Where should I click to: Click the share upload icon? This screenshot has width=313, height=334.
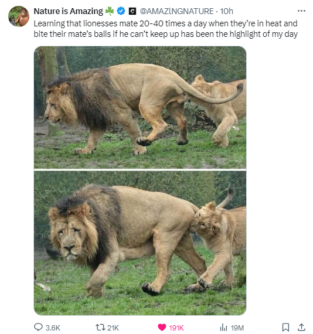pos(301,327)
